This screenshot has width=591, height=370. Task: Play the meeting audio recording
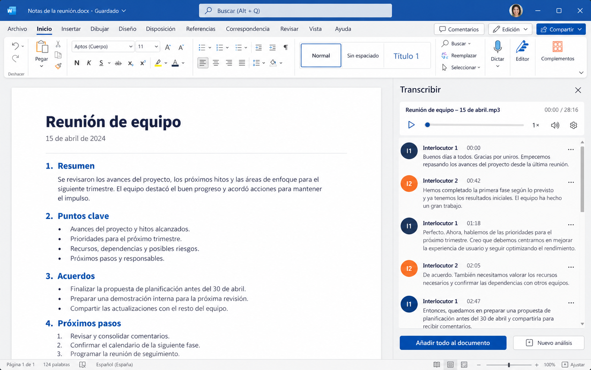411,125
